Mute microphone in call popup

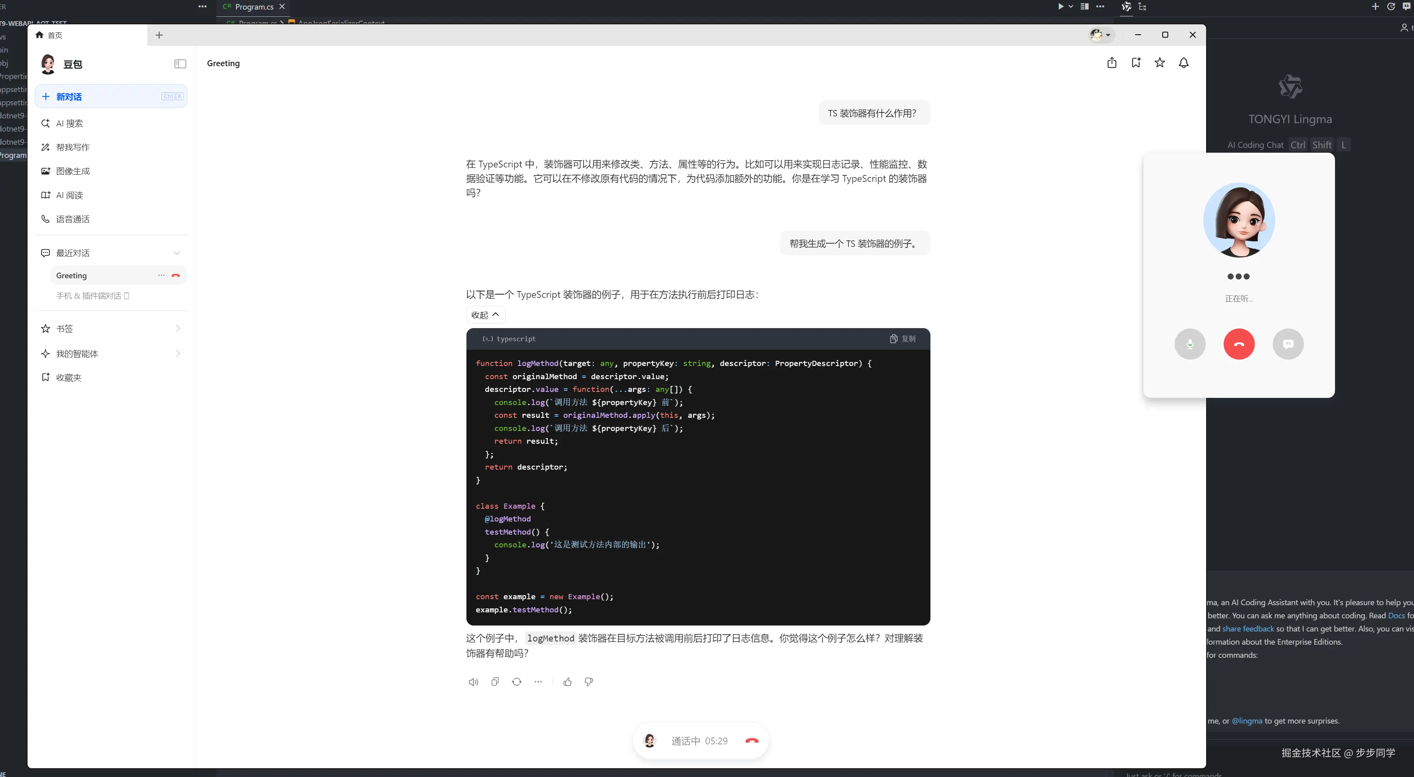1190,344
